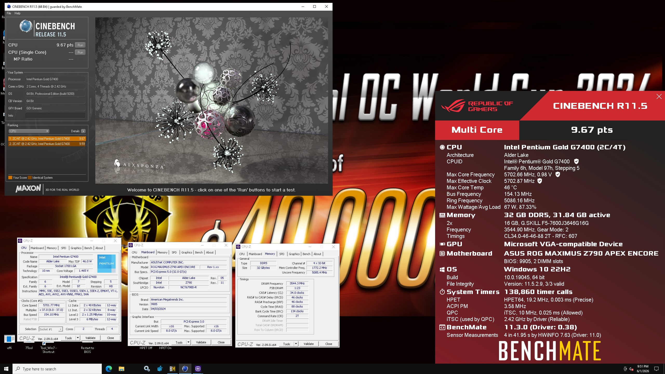Open Microsoft Edge from the taskbar
Viewport: 665px width, 374px height.
click(109, 369)
